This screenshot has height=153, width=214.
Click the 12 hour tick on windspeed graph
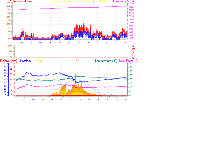(69, 43)
